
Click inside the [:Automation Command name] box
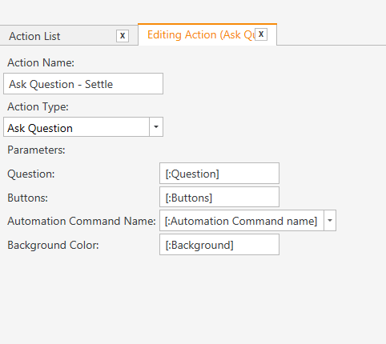pyautogui.click(x=242, y=221)
